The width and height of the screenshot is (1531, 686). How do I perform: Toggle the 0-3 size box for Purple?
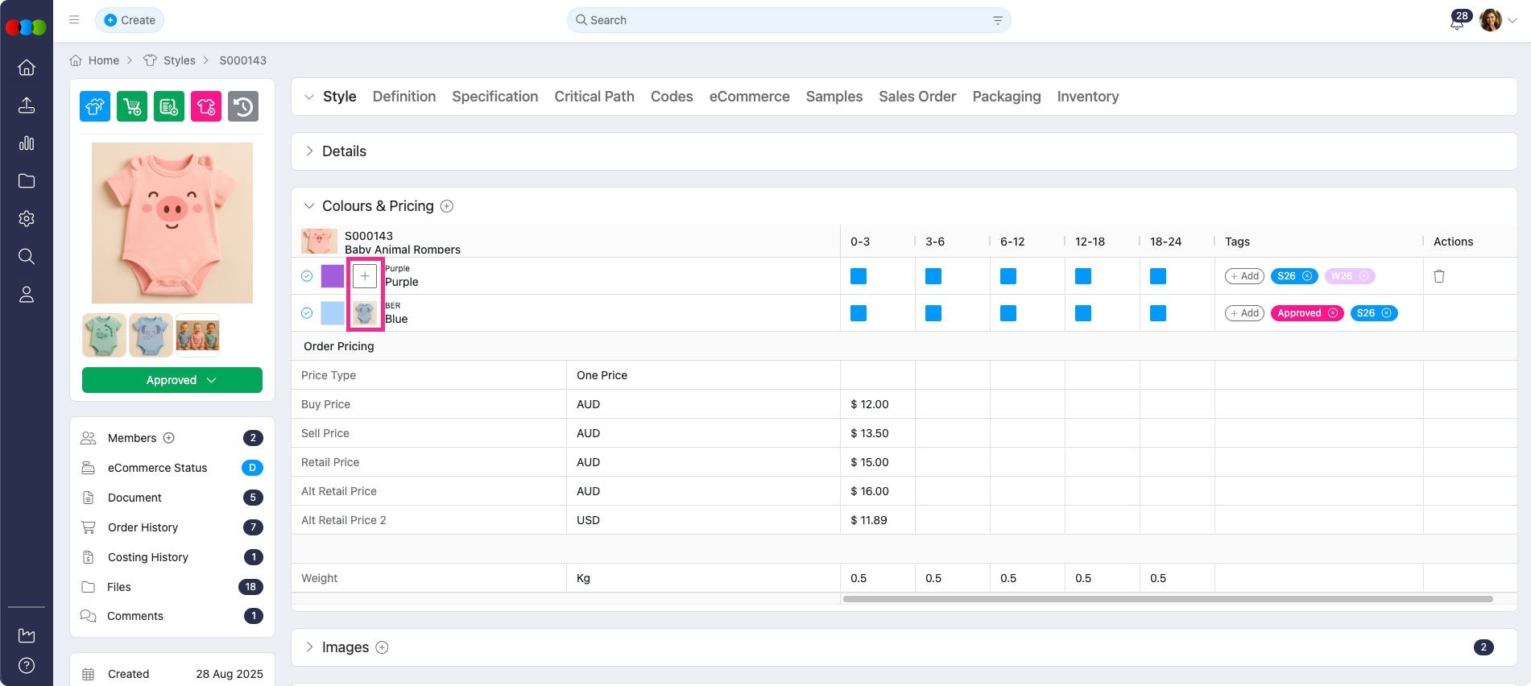click(x=859, y=276)
